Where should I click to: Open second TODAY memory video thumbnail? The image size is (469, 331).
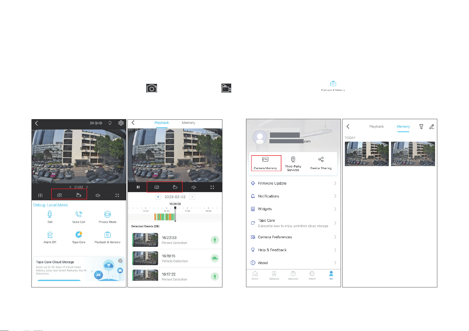pos(413,154)
